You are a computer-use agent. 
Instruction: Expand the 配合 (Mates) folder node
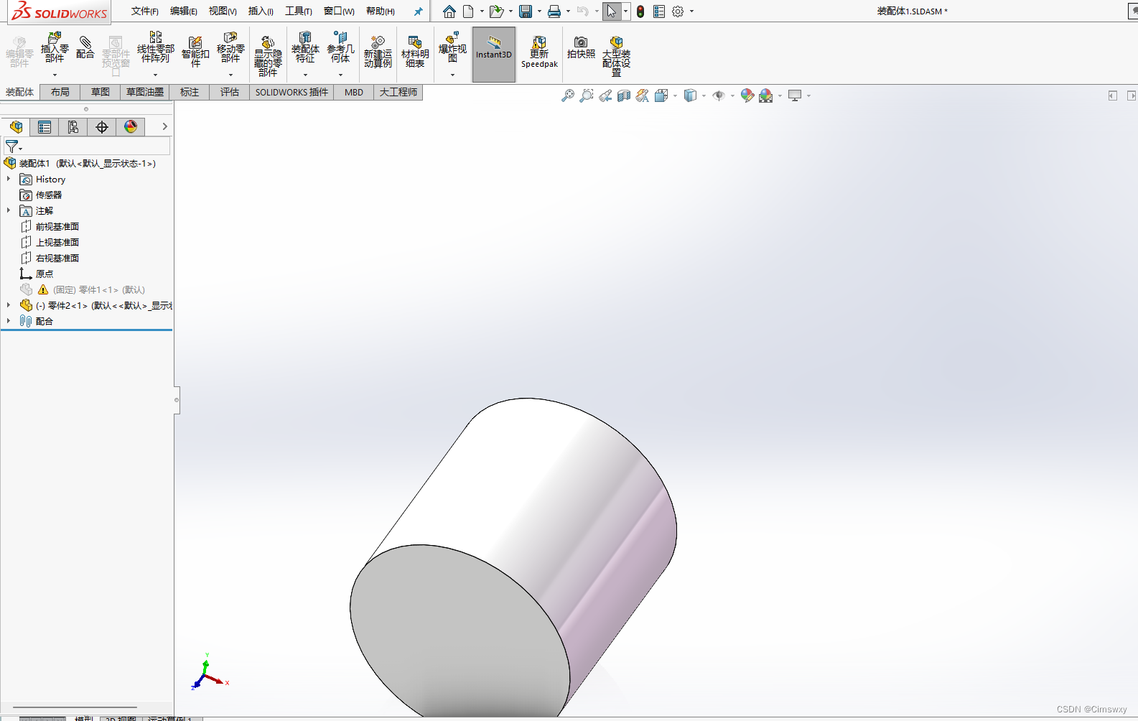click(x=9, y=321)
